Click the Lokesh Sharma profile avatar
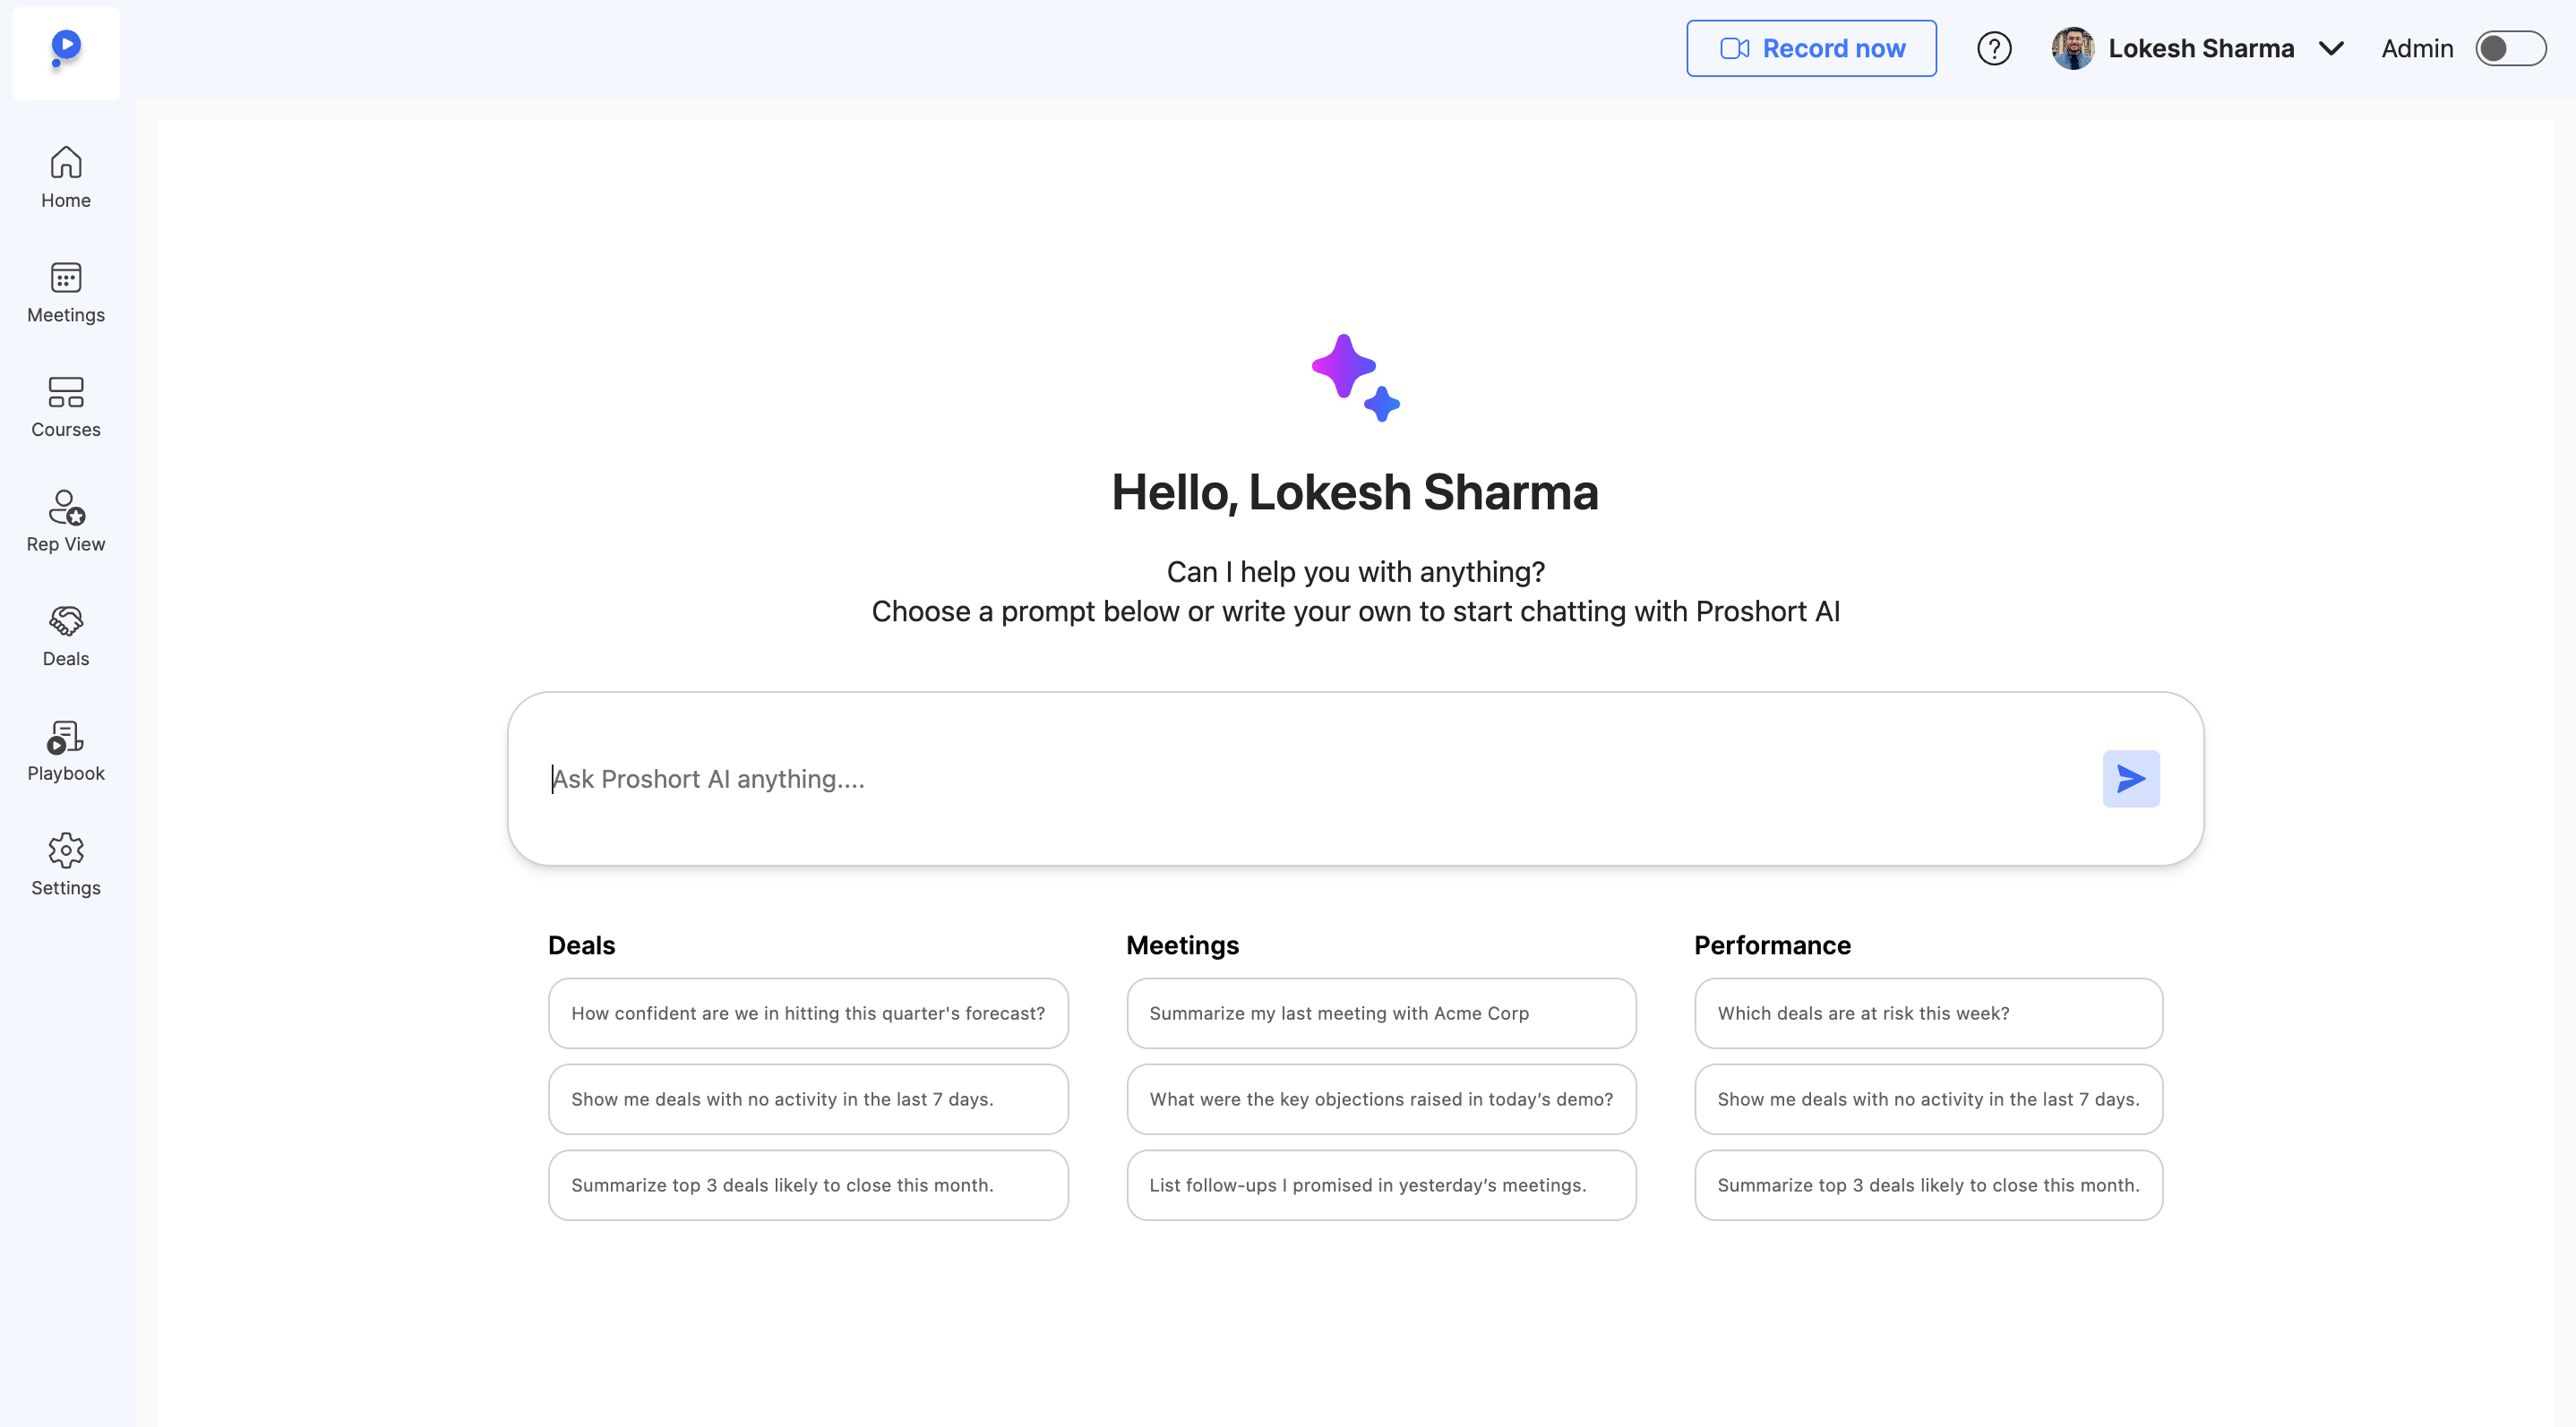The image size is (2576, 1427). (2072, 48)
